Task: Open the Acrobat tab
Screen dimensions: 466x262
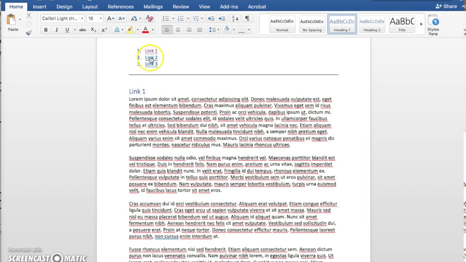Action: (257, 7)
